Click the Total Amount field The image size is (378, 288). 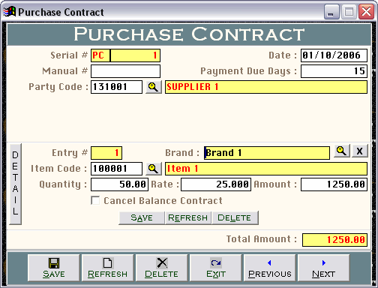tap(334, 240)
